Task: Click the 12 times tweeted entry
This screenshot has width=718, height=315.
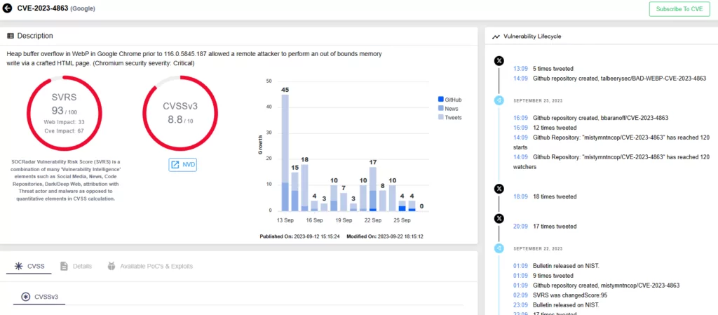Action: point(545,128)
